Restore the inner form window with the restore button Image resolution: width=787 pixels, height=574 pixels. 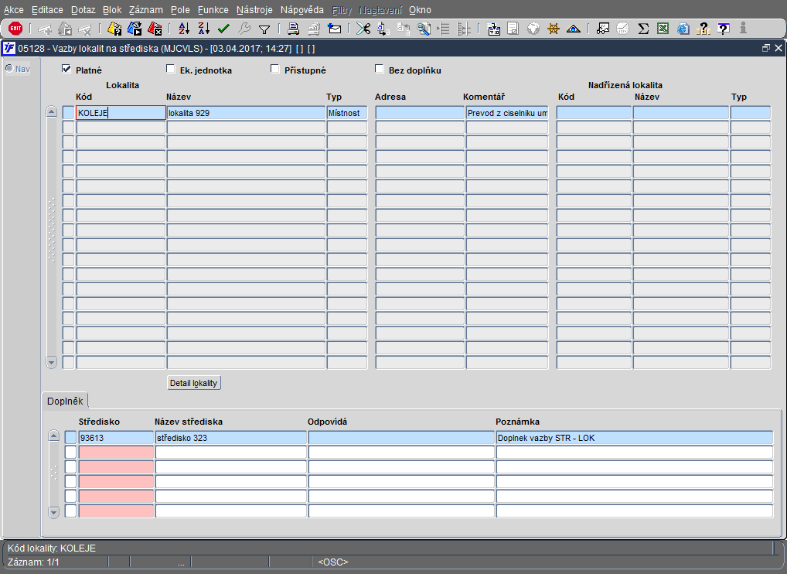point(765,48)
